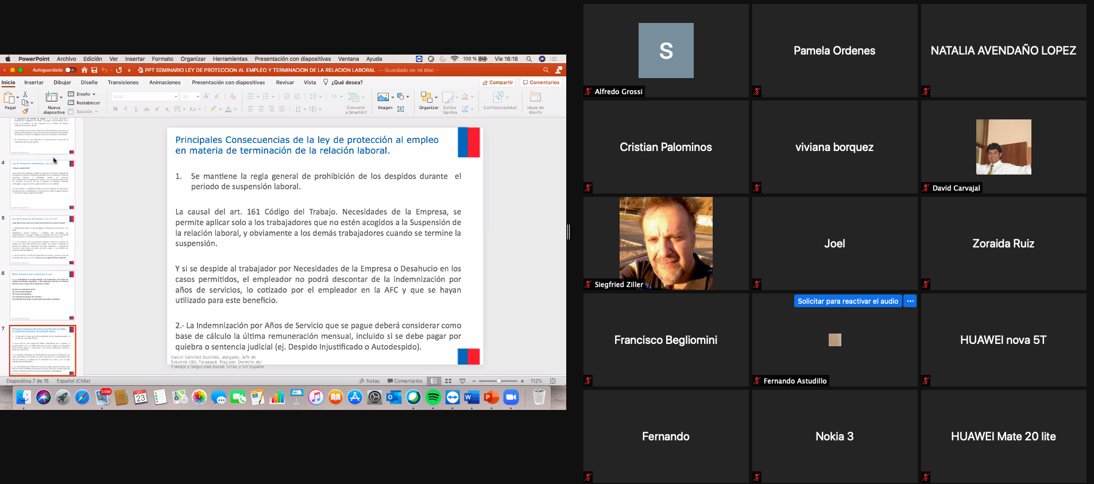1094x484 pixels.
Task: Click the Nueva diapositiva icon
Action: (x=52, y=98)
